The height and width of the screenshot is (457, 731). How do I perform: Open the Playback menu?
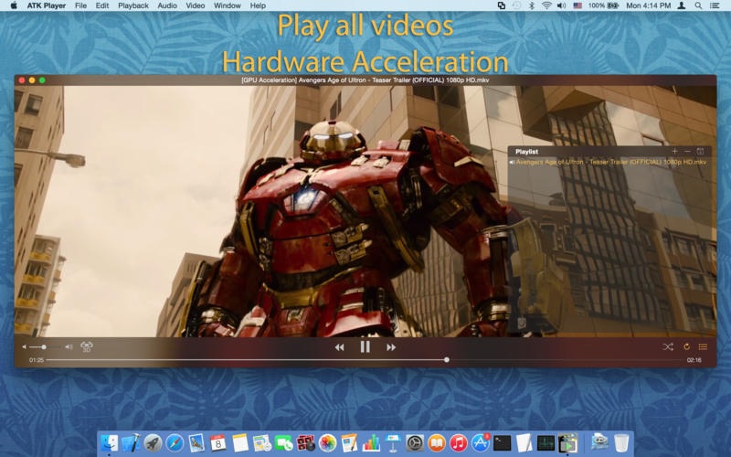click(133, 5)
